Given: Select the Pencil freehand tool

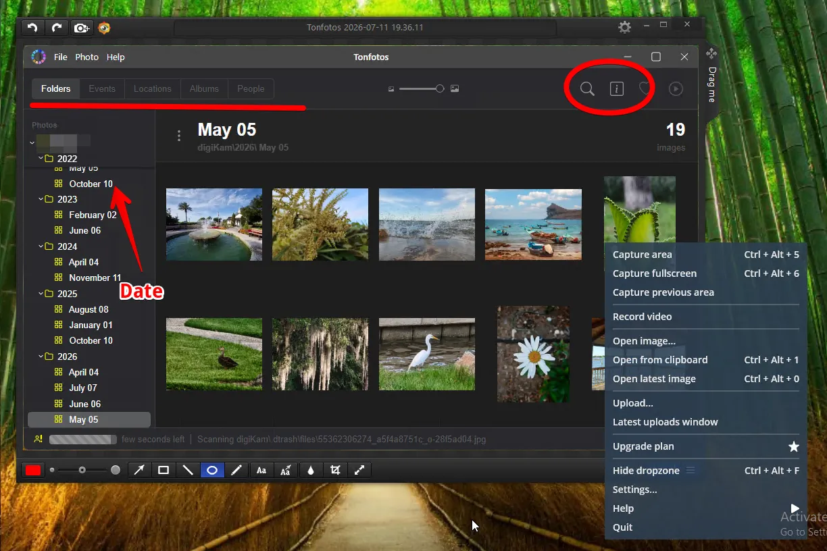Looking at the screenshot, I should (x=236, y=470).
